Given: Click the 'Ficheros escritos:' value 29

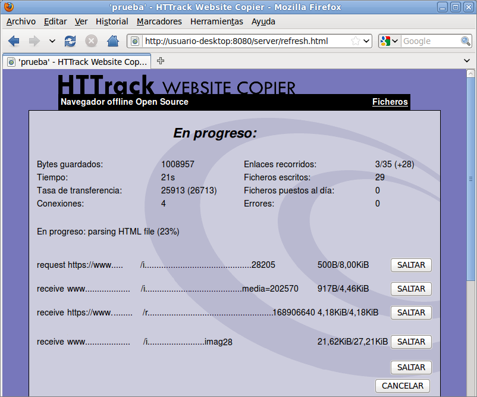Looking at the screenshot, I should (379, 177).
